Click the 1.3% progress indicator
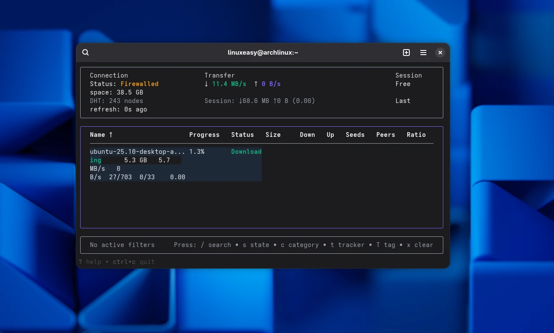This screenshot has height=333, width=554. coord(197,152)
